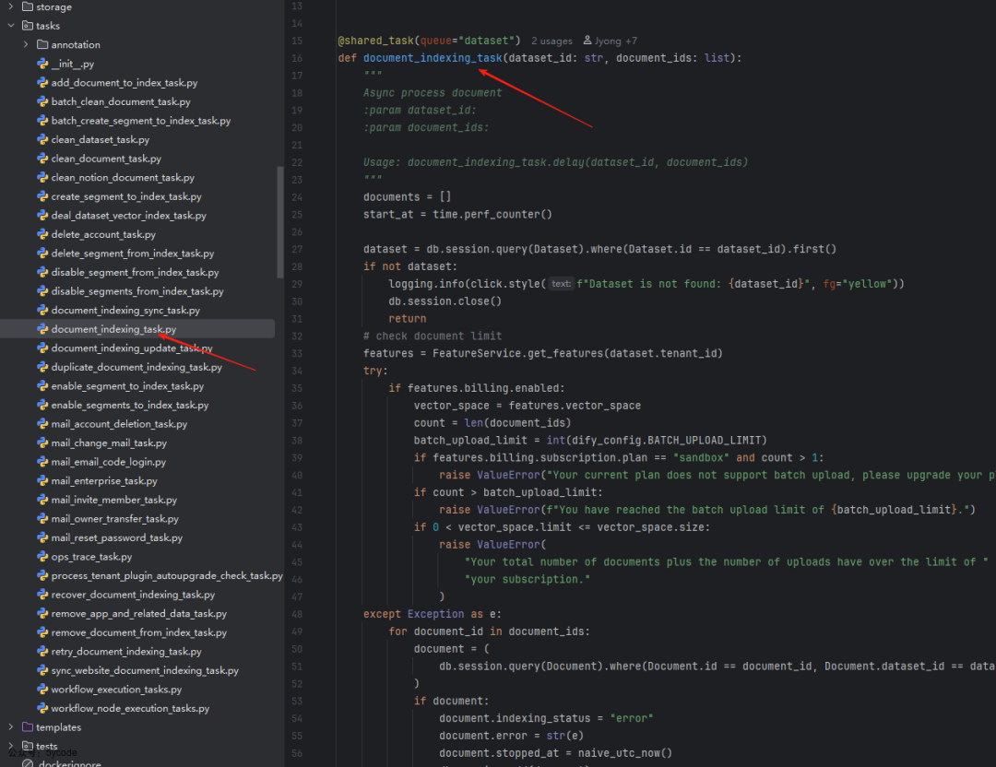The width and height of the screenshot is (996, 767).
Task: Expand the templates folder chevron
Action: coord(11,727)
